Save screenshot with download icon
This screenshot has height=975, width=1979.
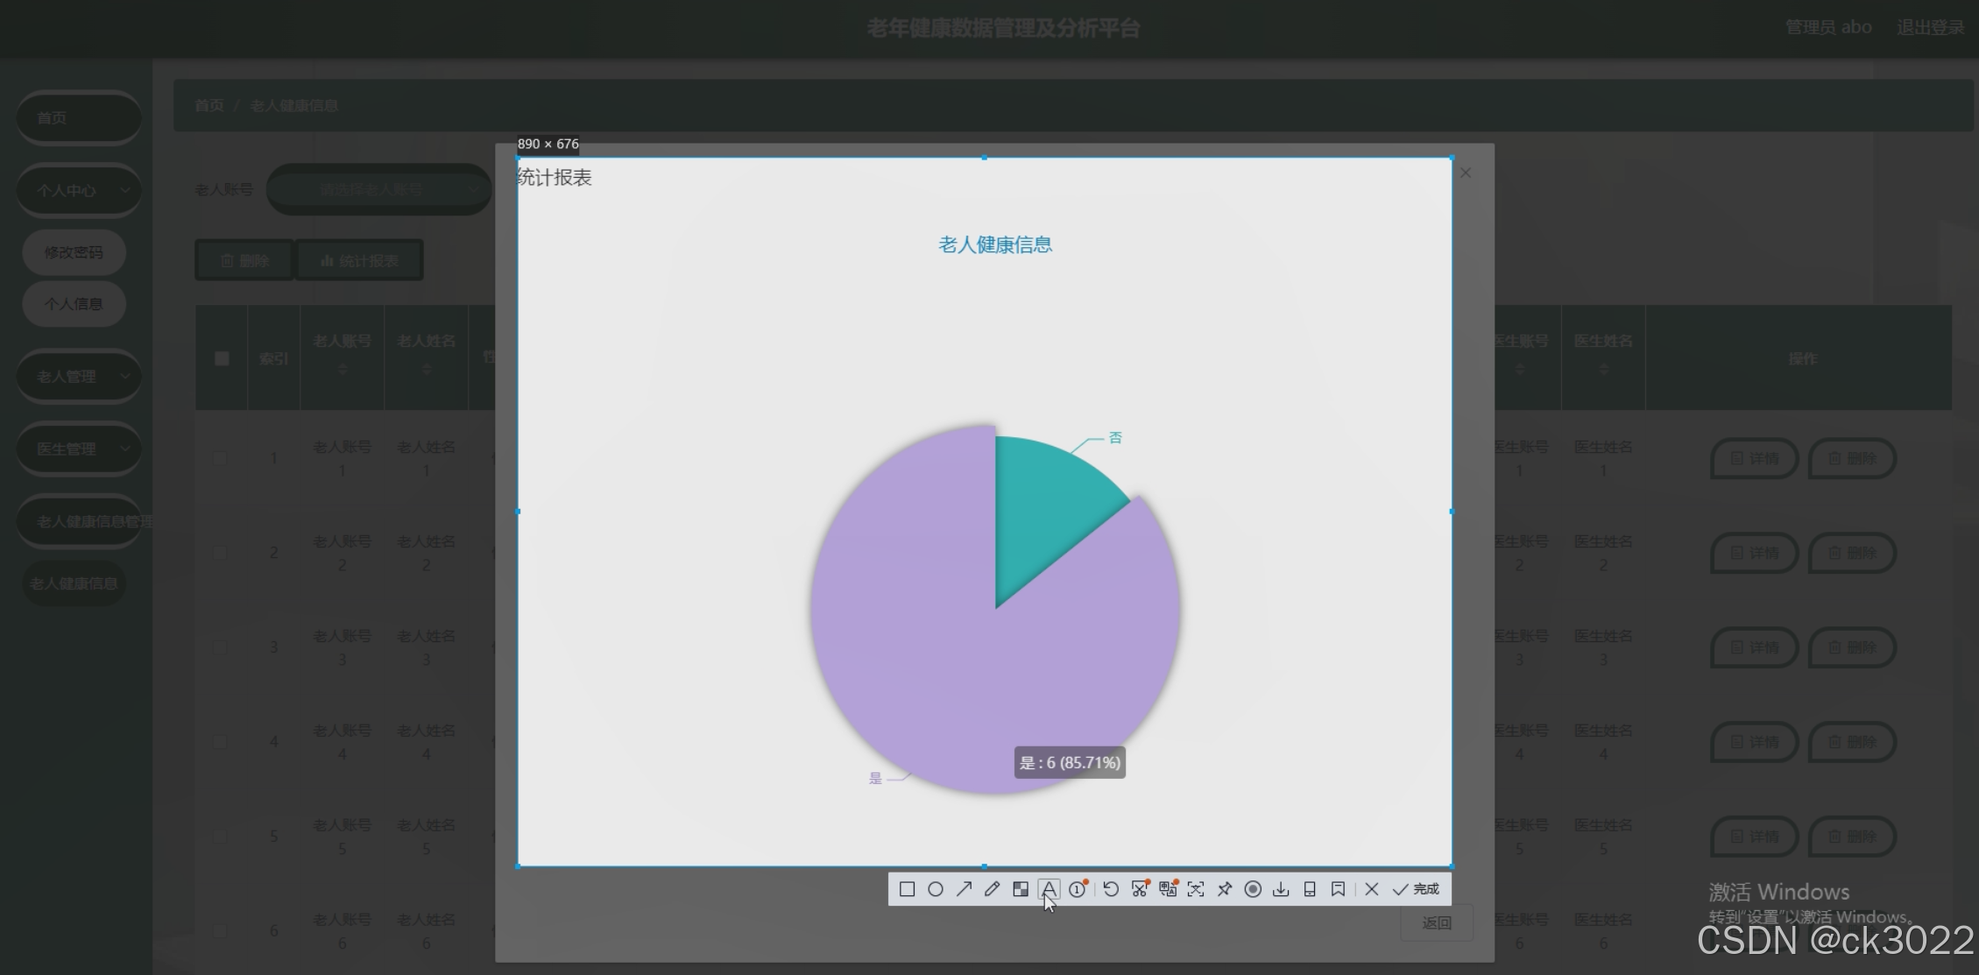1281,889
